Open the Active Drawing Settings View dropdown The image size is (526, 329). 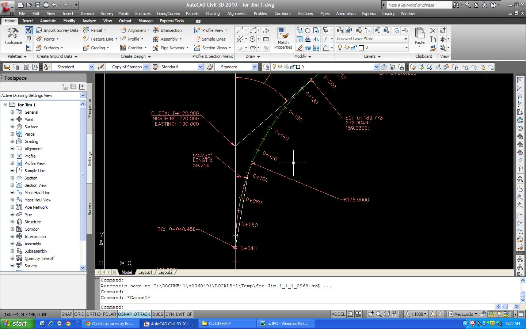pos(43,95)
